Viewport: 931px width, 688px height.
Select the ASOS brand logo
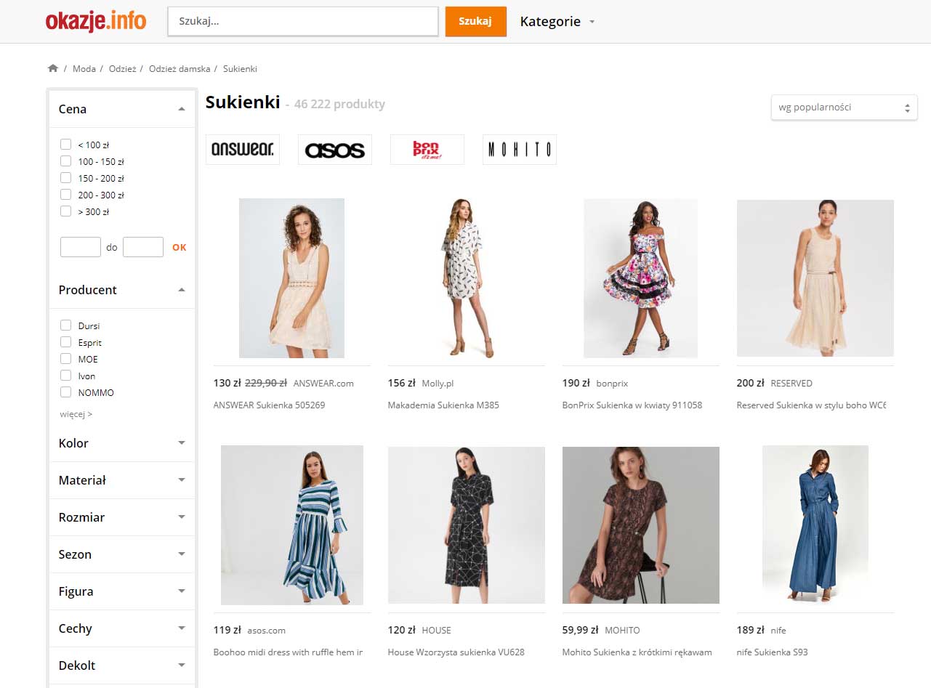point(334,150)
